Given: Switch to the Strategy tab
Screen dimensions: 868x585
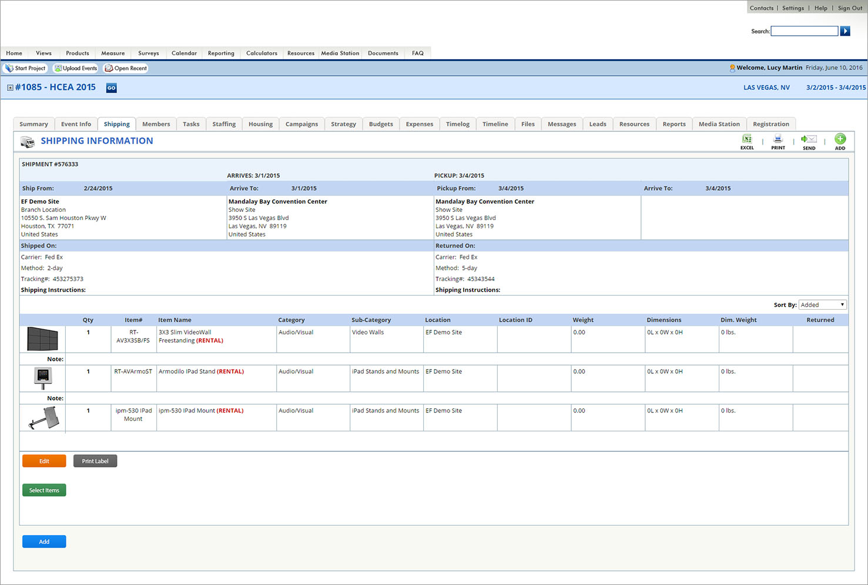Looking at the screenshot, I should [343, 124].
